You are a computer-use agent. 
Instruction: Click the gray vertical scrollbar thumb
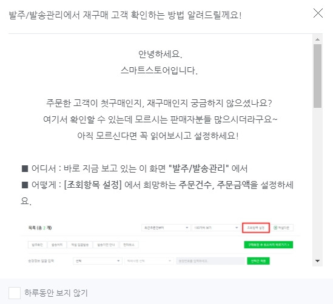(x=317, y=76)
